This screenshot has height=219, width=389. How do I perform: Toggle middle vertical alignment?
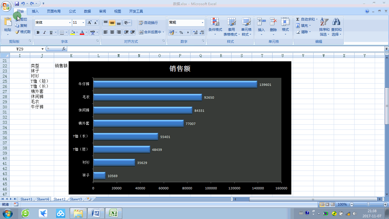tap(112, 23)
